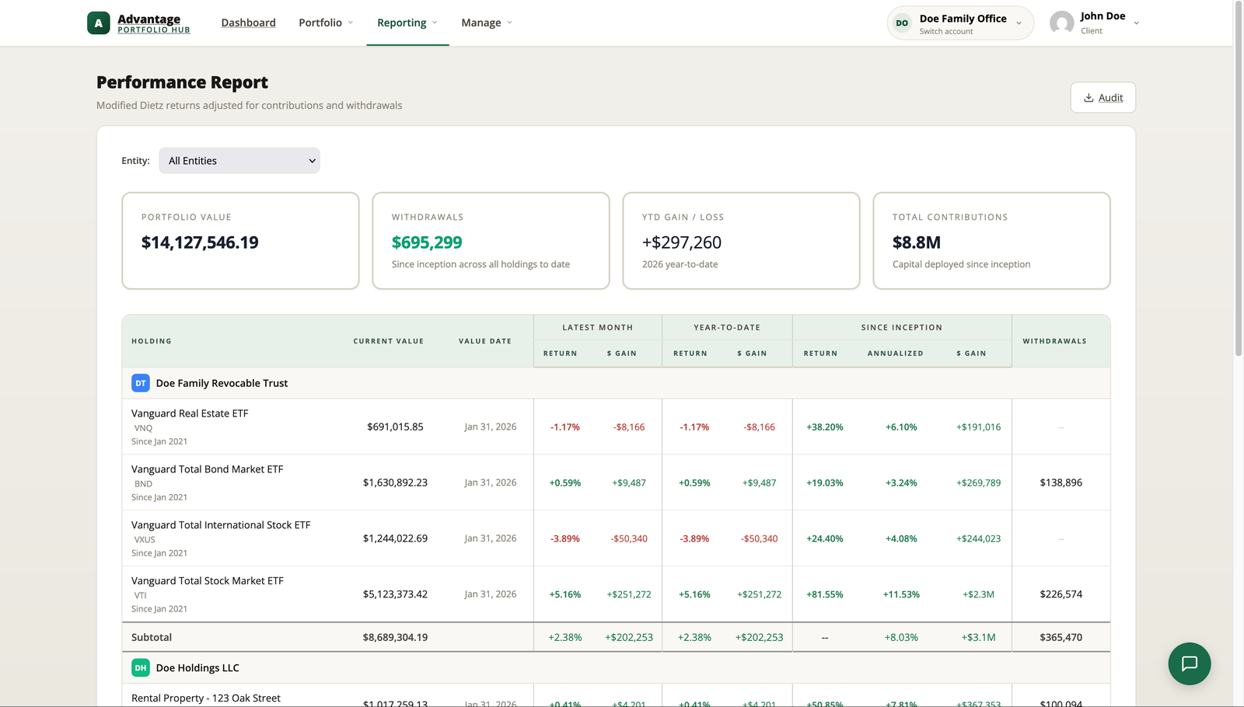Click the $138,896 withdrawals value
This screenshot has width=1244, height=707.
[1061, 482]
